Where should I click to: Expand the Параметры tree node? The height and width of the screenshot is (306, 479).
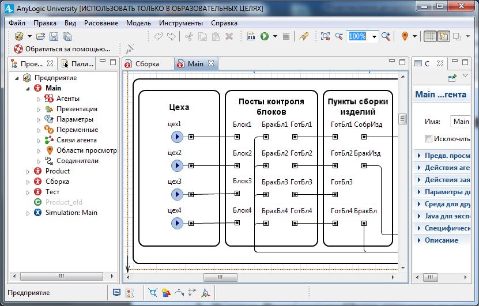pyautogui.click(x=39, y=120)
